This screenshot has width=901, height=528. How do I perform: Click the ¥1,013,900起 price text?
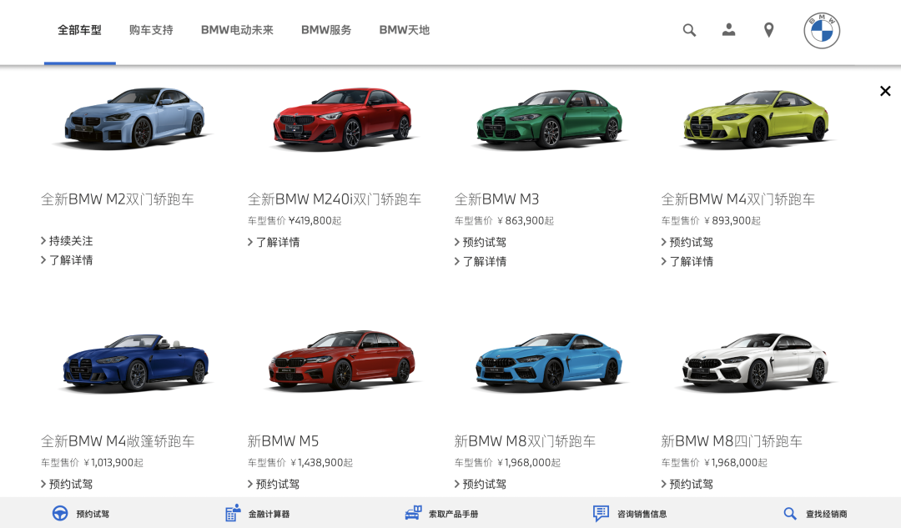(x=113, y=462)
